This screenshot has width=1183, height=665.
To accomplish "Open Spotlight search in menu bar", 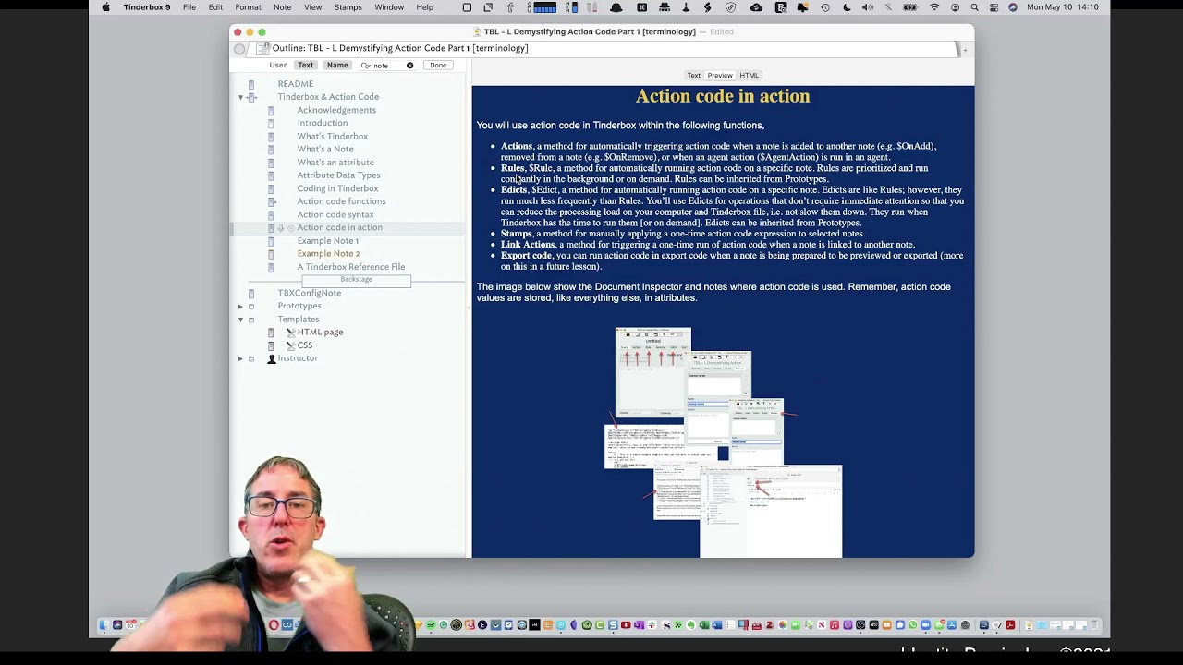I will pyautogui.click(x=972, y=7).
